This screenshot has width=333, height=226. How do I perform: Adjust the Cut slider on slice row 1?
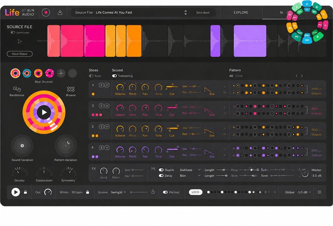pos(172,86)
